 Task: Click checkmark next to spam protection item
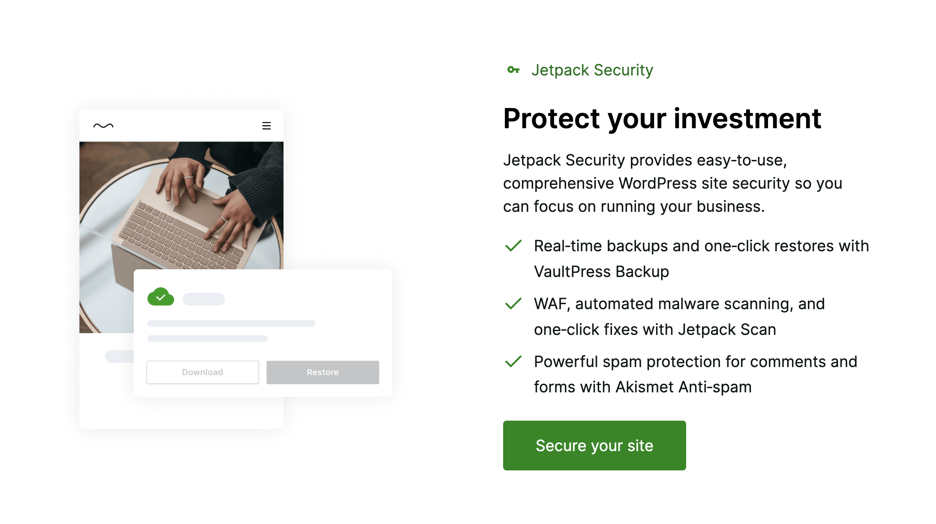point(513,361)
